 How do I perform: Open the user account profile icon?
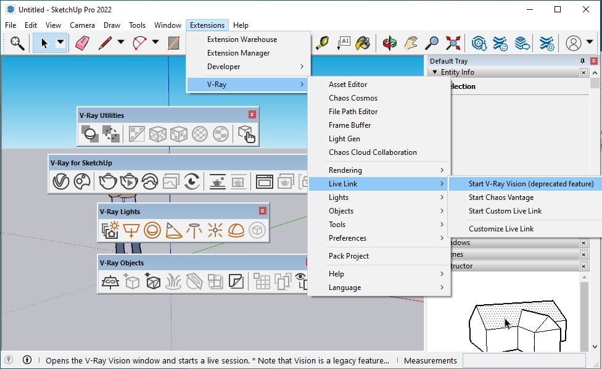574,43
